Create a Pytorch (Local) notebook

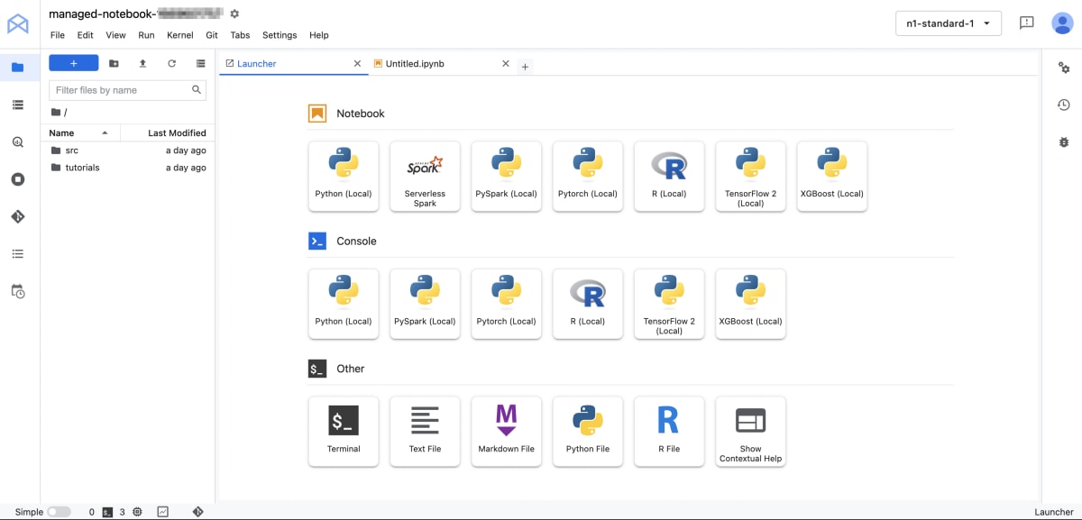pos(588,177)
